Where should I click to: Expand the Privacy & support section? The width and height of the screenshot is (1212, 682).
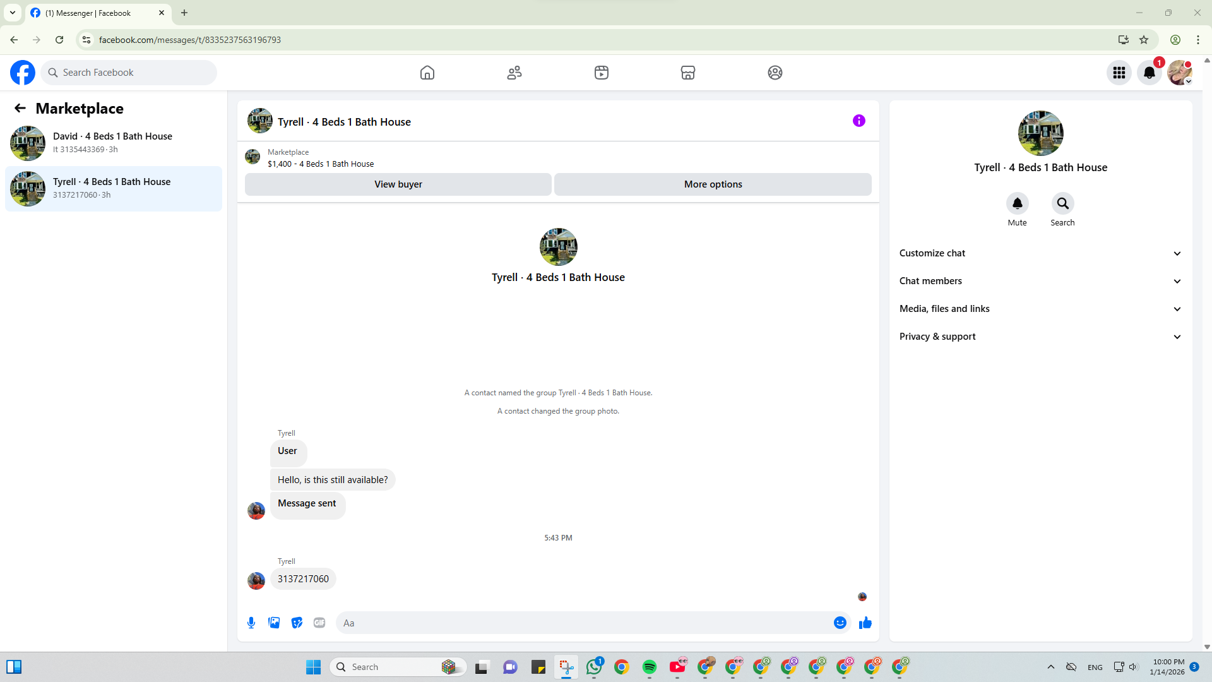pos(1040,337)
